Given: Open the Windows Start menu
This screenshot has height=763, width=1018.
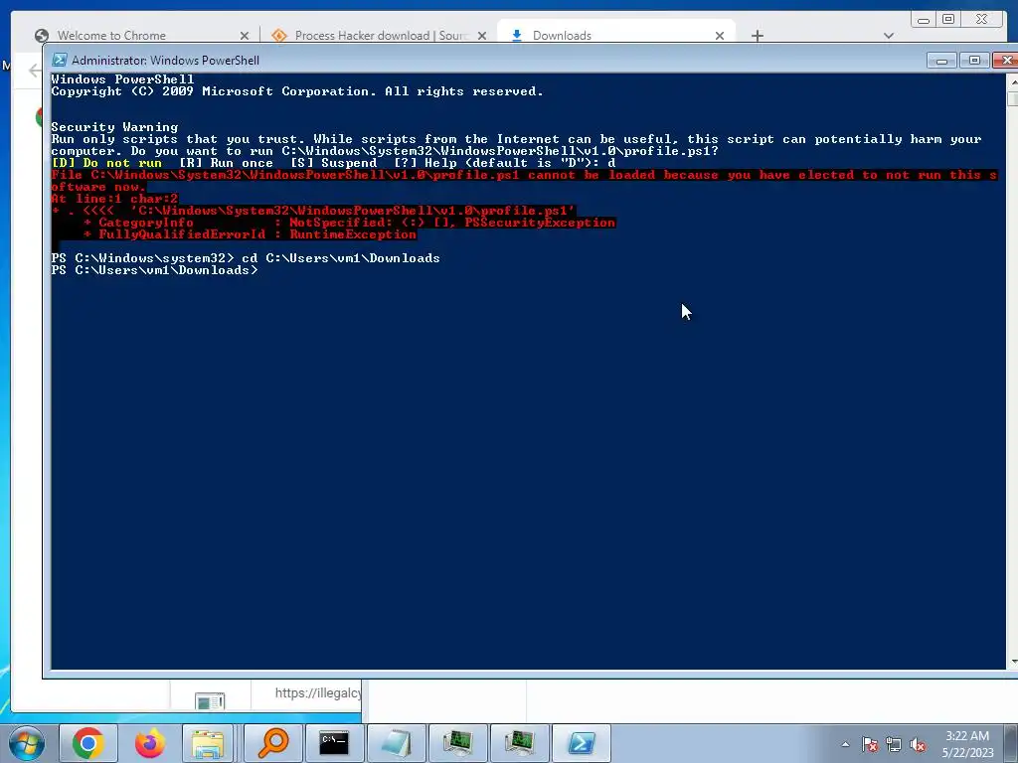Looking at the screenshot, I should [26, 743].
